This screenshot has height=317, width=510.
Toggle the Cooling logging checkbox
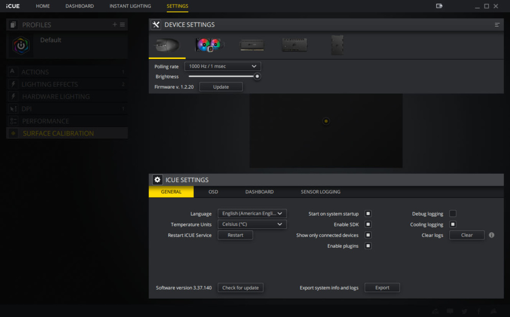[453, 224]
